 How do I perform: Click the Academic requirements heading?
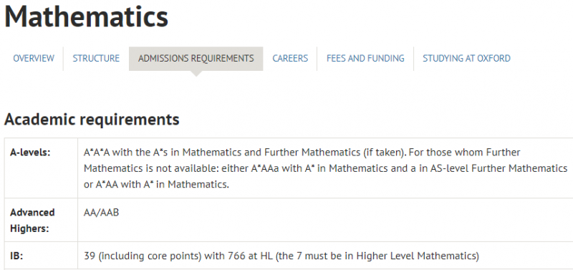click(x=92, y=120)
